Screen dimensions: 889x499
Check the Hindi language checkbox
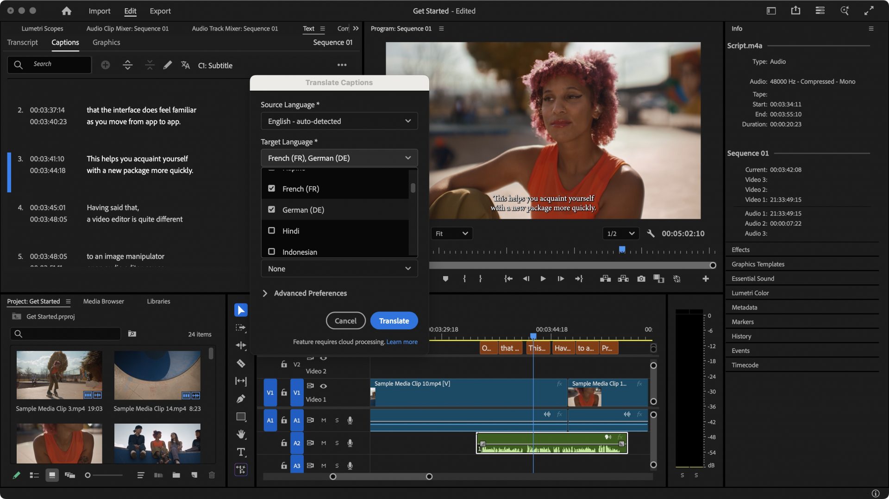pyautogui.click(x=272, y=231)
